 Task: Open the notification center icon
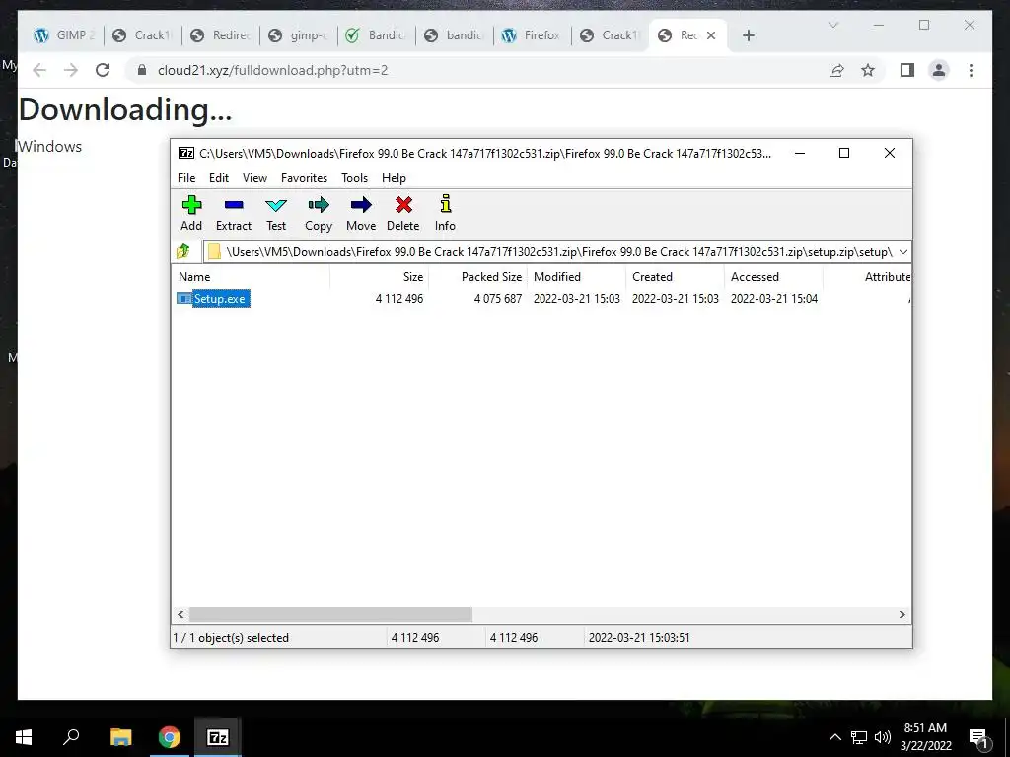click(978, 737)
